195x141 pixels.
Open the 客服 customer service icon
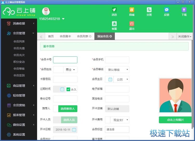pos(114,24)
